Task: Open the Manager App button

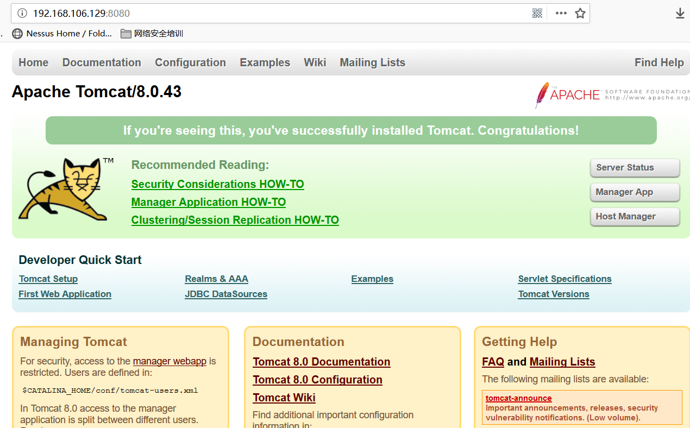Action: coord(635,192)
